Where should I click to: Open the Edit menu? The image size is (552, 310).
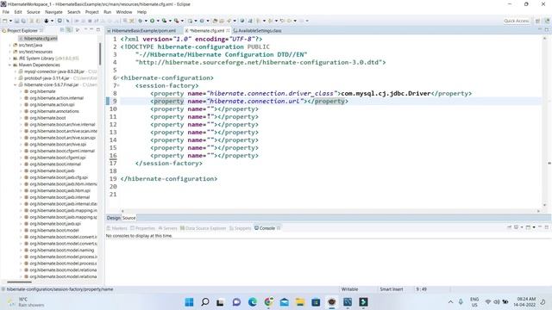(18, 12)
